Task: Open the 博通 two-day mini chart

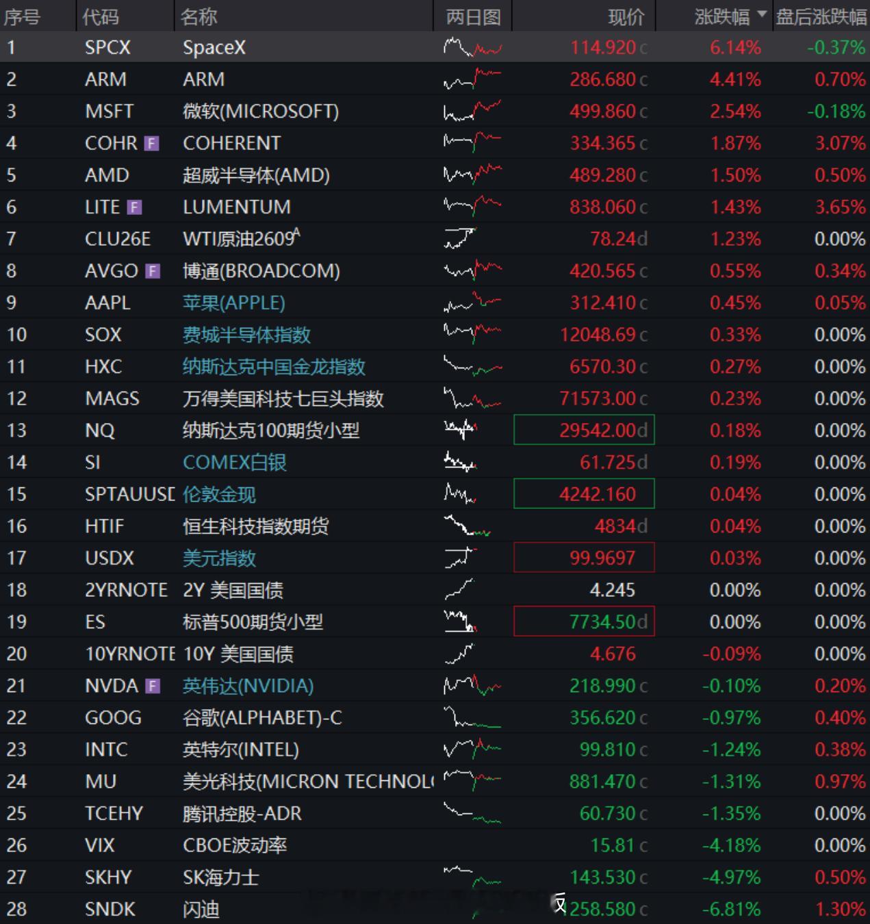Action: coord(472,271)
